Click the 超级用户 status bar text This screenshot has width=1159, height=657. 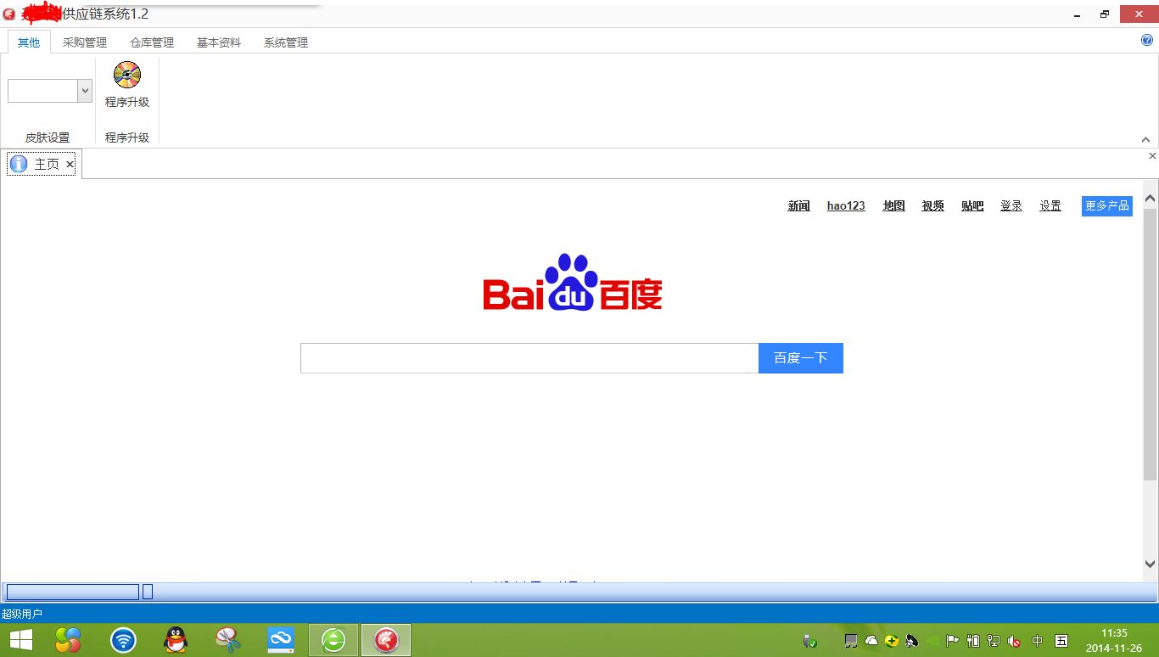[22, 614]
